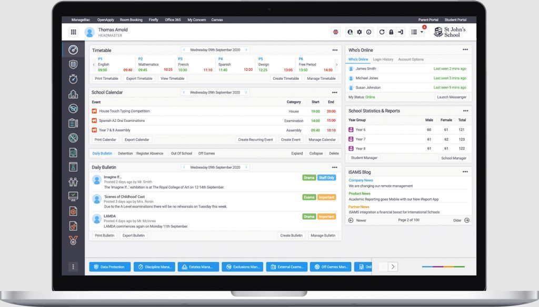The height and width of the screenshot is (307, 539).
Task: Click the Print Timetable button
Action: (x=106, y=79)
